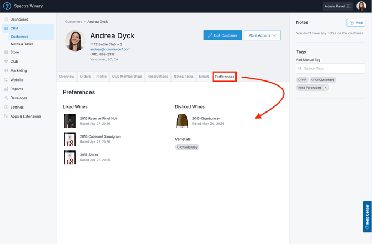This screenshot has height=244, width=372.
Task: Switch to the Profile tab
Action: (x=101, y=77)
